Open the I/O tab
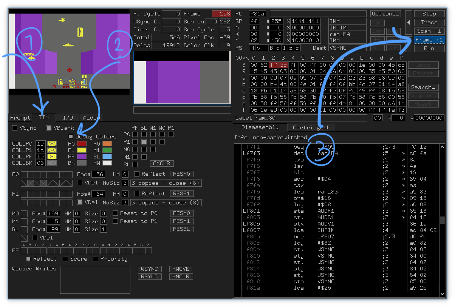Viewport: 455px width, 307px height. pyautogui.click(x=68, y=118)
